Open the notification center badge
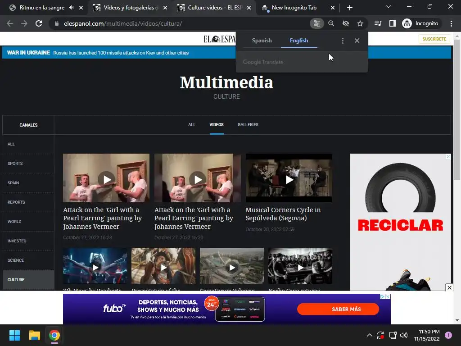The image size is (461, 346). pyautogui.click(x=448, y=335)
